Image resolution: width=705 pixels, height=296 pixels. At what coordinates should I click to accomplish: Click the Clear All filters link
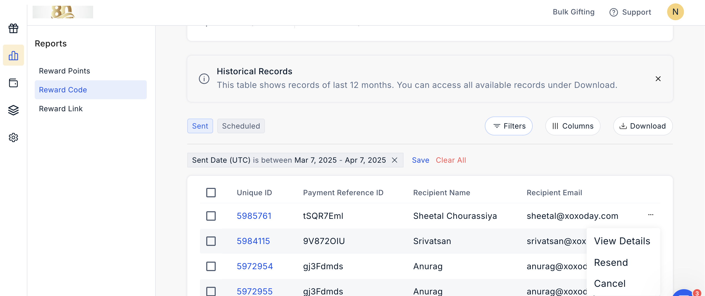450,160
